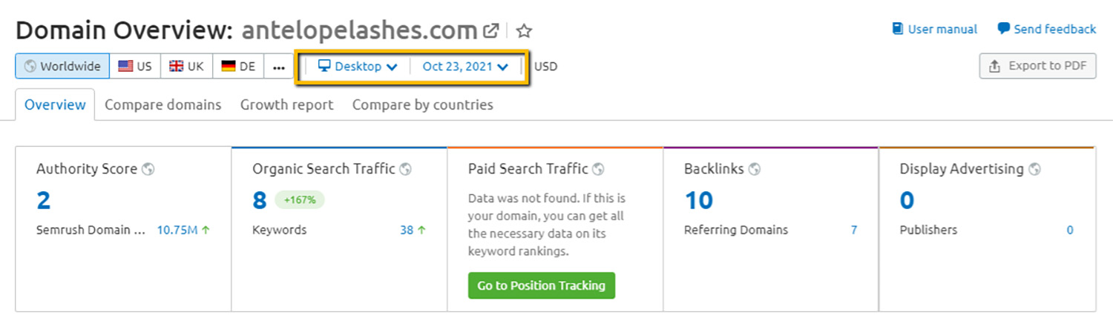This screenshot has width=1113, height=326.
Task: Open the domain's external link icon
Action: click(x=490, y=31)
